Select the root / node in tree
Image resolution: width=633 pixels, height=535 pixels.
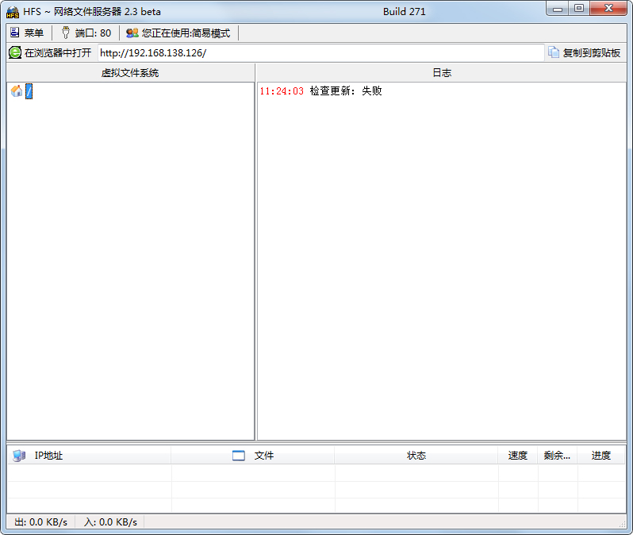point(29,91)
